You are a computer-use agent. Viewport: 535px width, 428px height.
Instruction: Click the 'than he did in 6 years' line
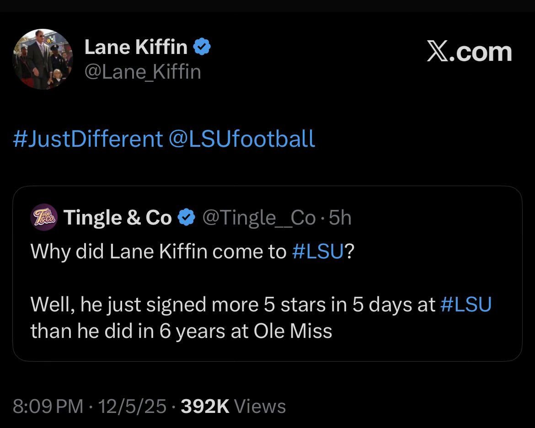[x=181, y=331]
